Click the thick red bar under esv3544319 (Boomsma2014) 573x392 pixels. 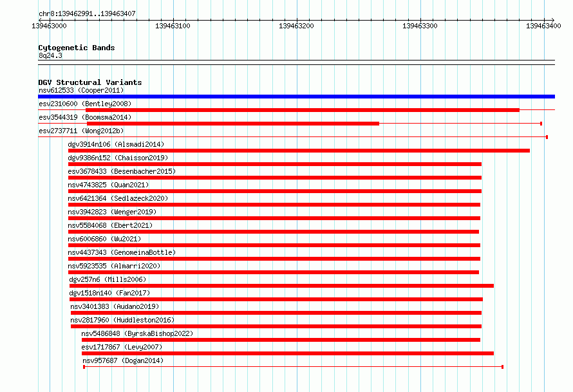pos(233,124)
